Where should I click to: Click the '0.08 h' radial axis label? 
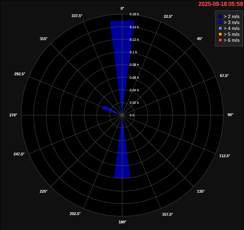134,65
